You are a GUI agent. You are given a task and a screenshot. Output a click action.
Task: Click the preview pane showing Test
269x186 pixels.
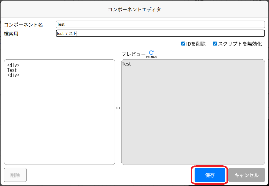click(x=193, y=113)
